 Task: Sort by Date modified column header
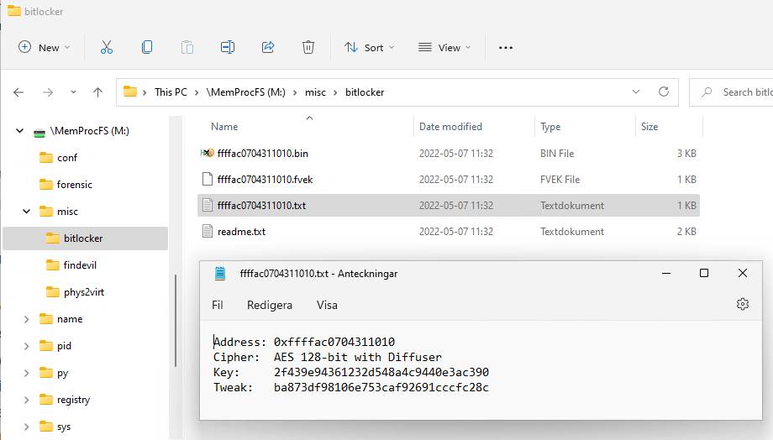click(450, 127)
